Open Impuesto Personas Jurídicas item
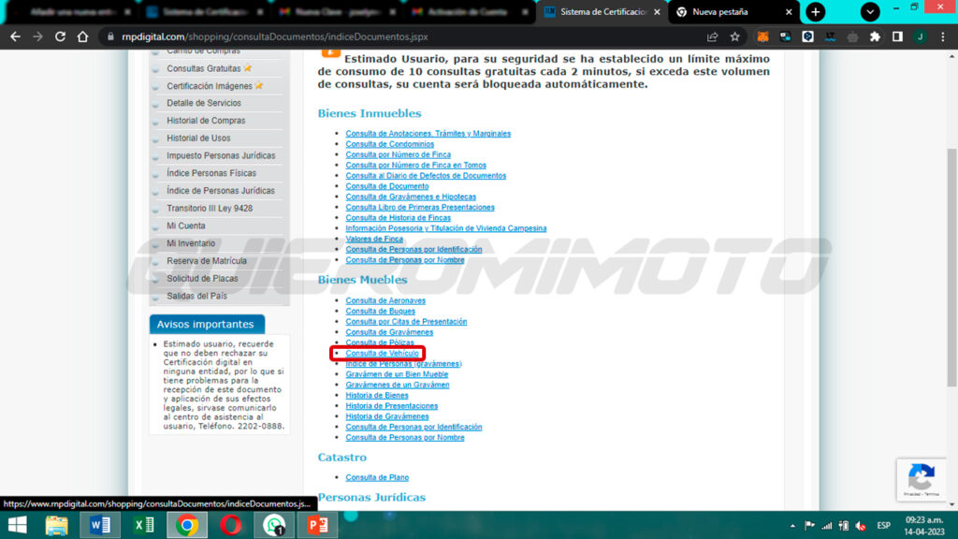The image size is (958, 539). (x=221, y=156)
